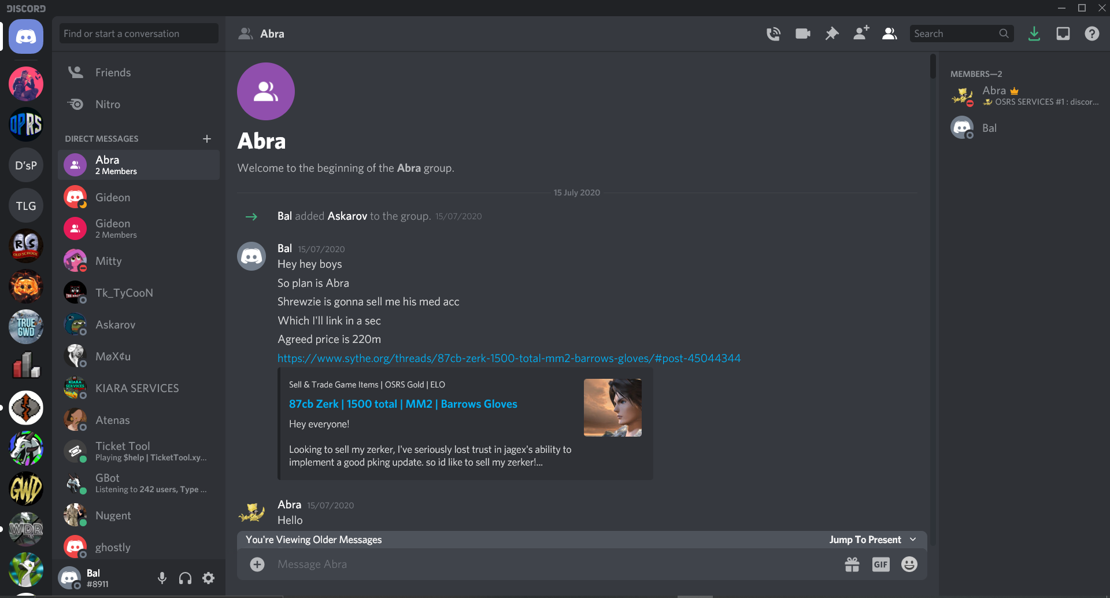Click the Find or start a conversation box
Viewport: 1110px width, 598px height.
point(139,34)
